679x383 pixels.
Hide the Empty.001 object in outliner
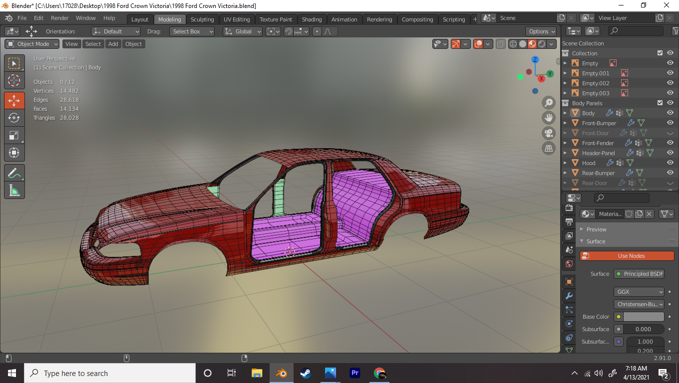point(670,73)
